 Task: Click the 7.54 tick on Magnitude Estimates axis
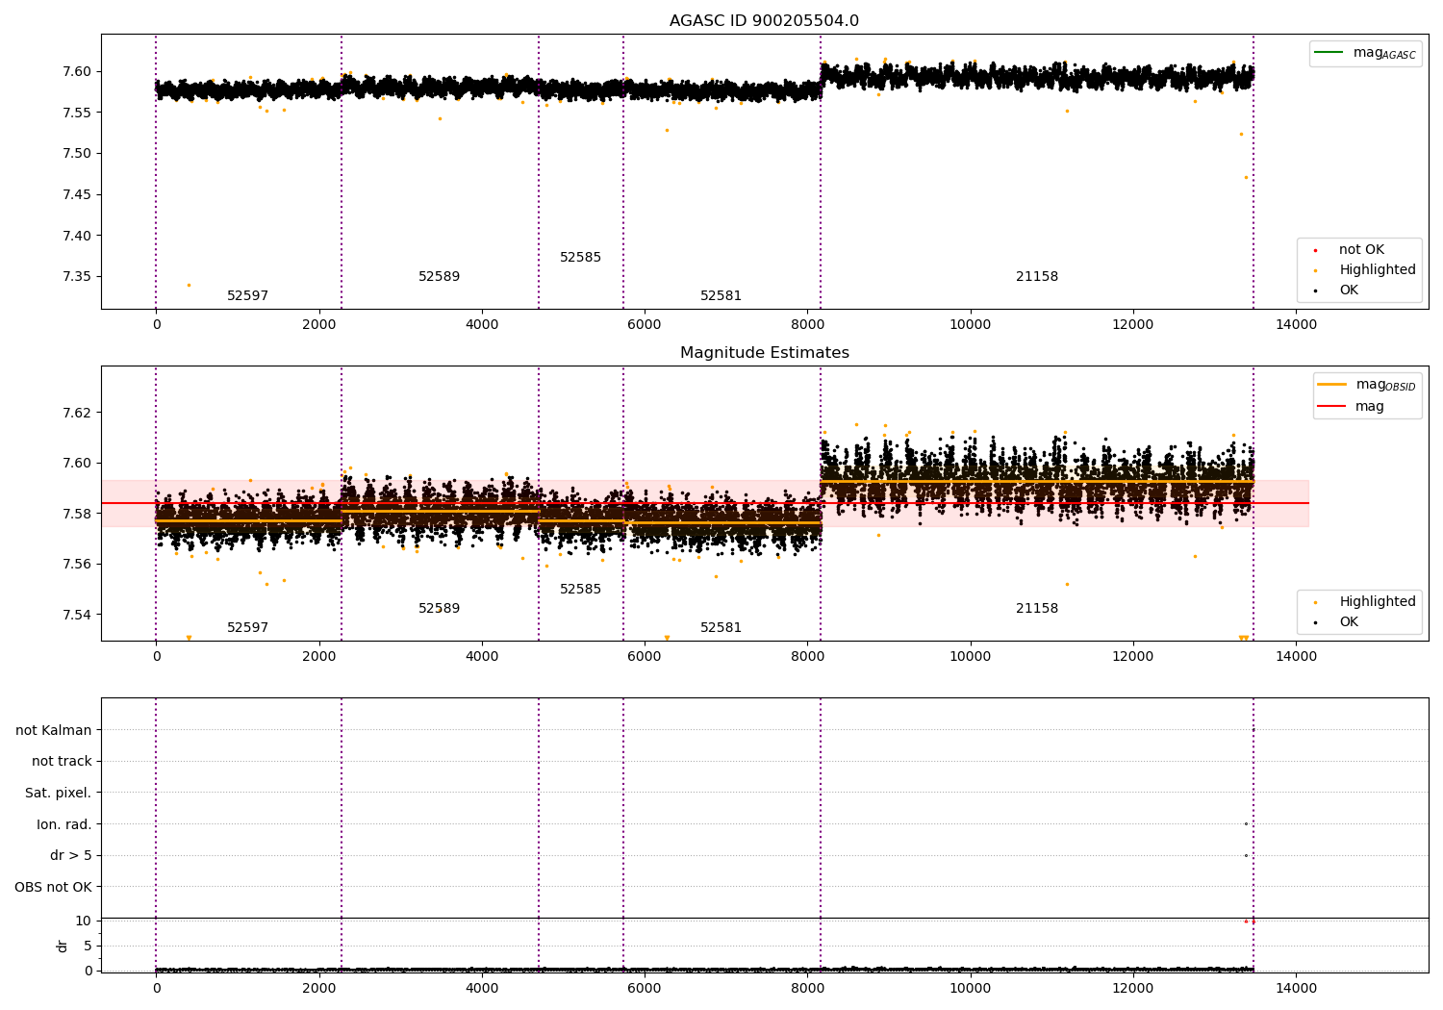coord(77,615)
